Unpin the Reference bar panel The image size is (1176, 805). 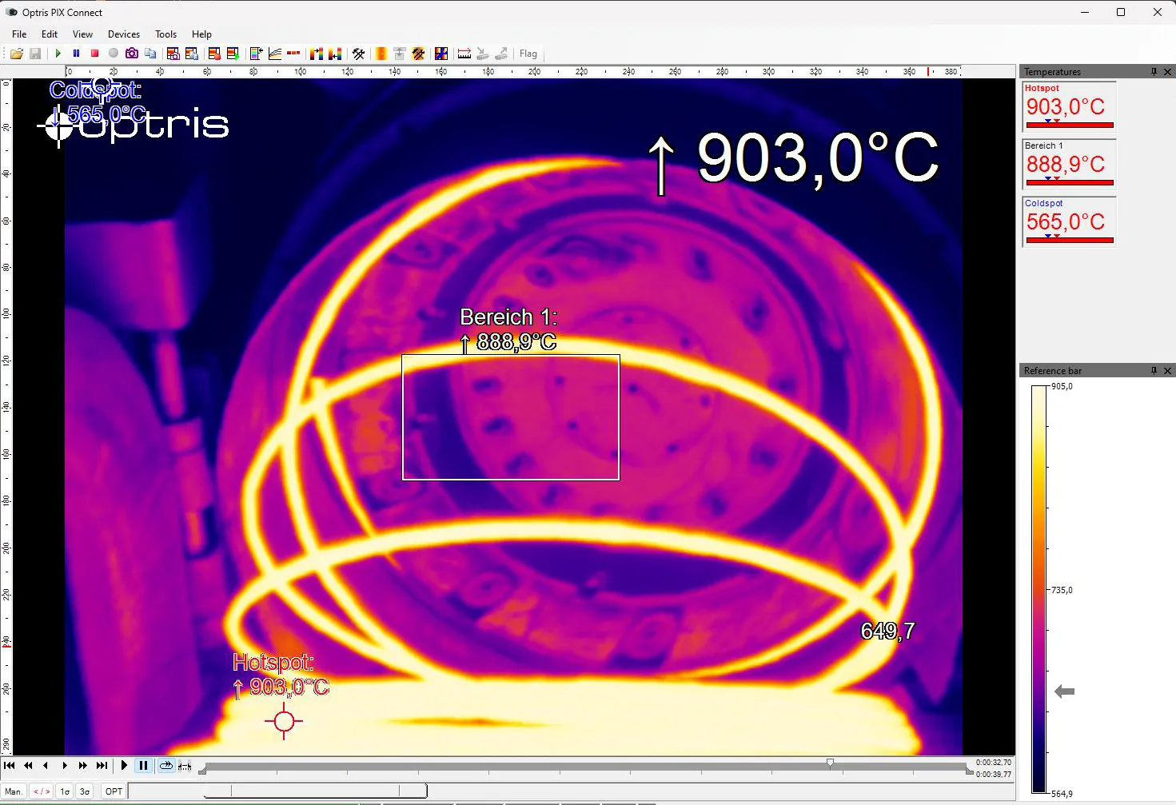(1154, 371)
